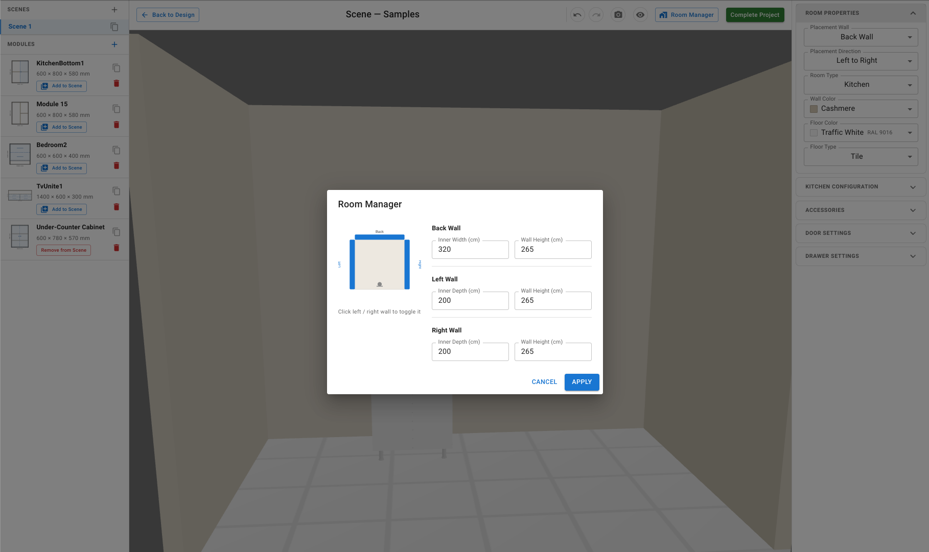Click the Cashmere wall color swatch
The width and height of the screenshot is (929, 552).
814,109
